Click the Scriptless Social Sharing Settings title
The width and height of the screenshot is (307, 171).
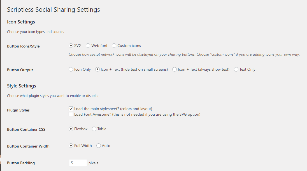click(54, 9)
